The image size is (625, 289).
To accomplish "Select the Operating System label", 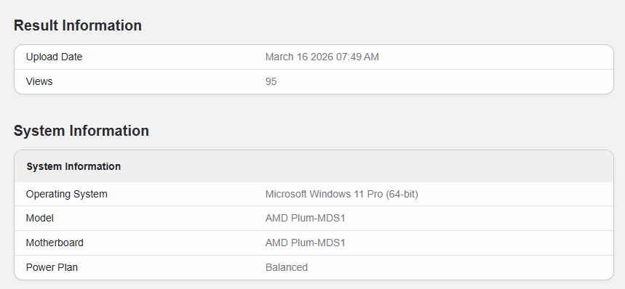I will click(66, 194).
